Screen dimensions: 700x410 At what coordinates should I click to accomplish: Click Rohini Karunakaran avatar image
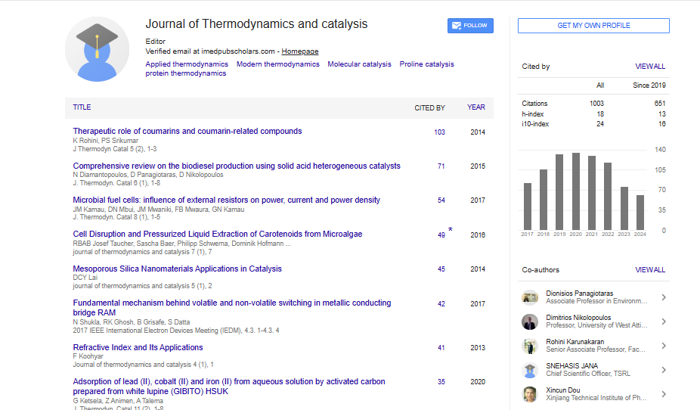coord(530,346)
